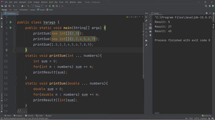Toggle scroll to end icon in Run console
Image resolution: width=215 pixels, height=120 pixels.
tap(150, 28)
